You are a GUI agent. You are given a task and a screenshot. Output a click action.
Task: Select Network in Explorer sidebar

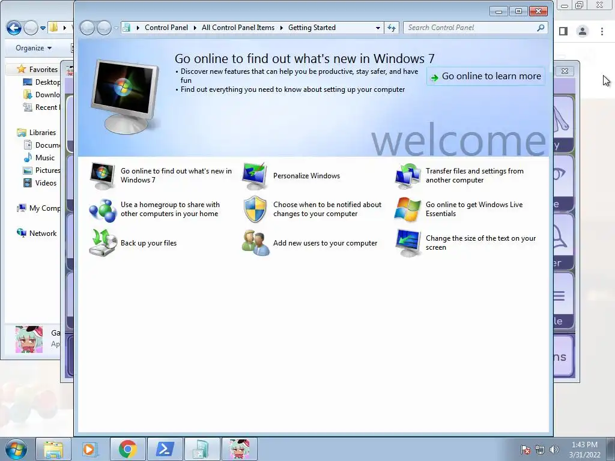tap(43, 234)
